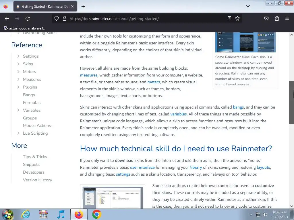Reload the current page
This screenshot has height=220, width=294.
[28, 19]
